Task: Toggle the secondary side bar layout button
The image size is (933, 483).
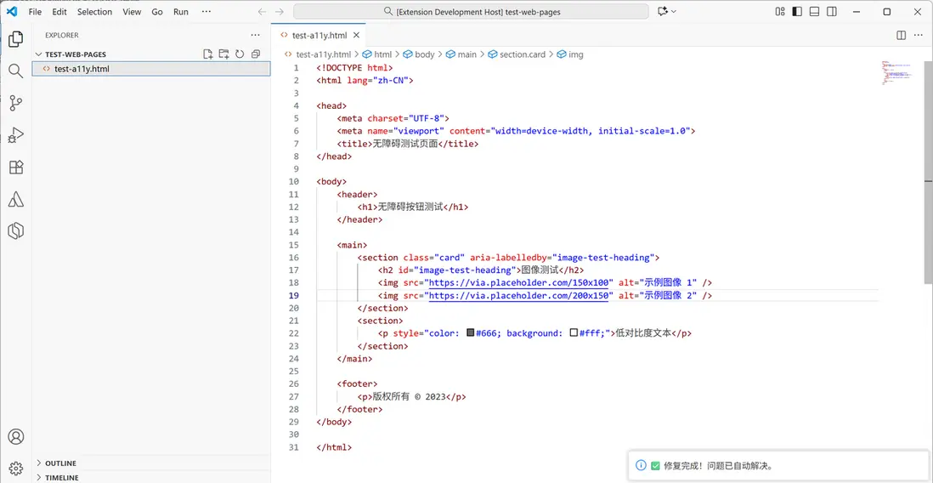Action: click(831, 12)
